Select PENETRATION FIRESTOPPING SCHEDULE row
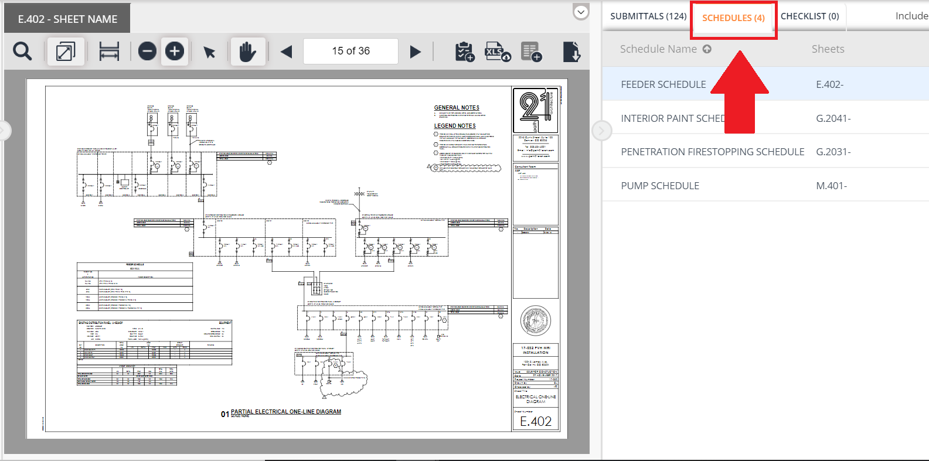The height and width of the screenshot is (461, 929). click(765, 152)
